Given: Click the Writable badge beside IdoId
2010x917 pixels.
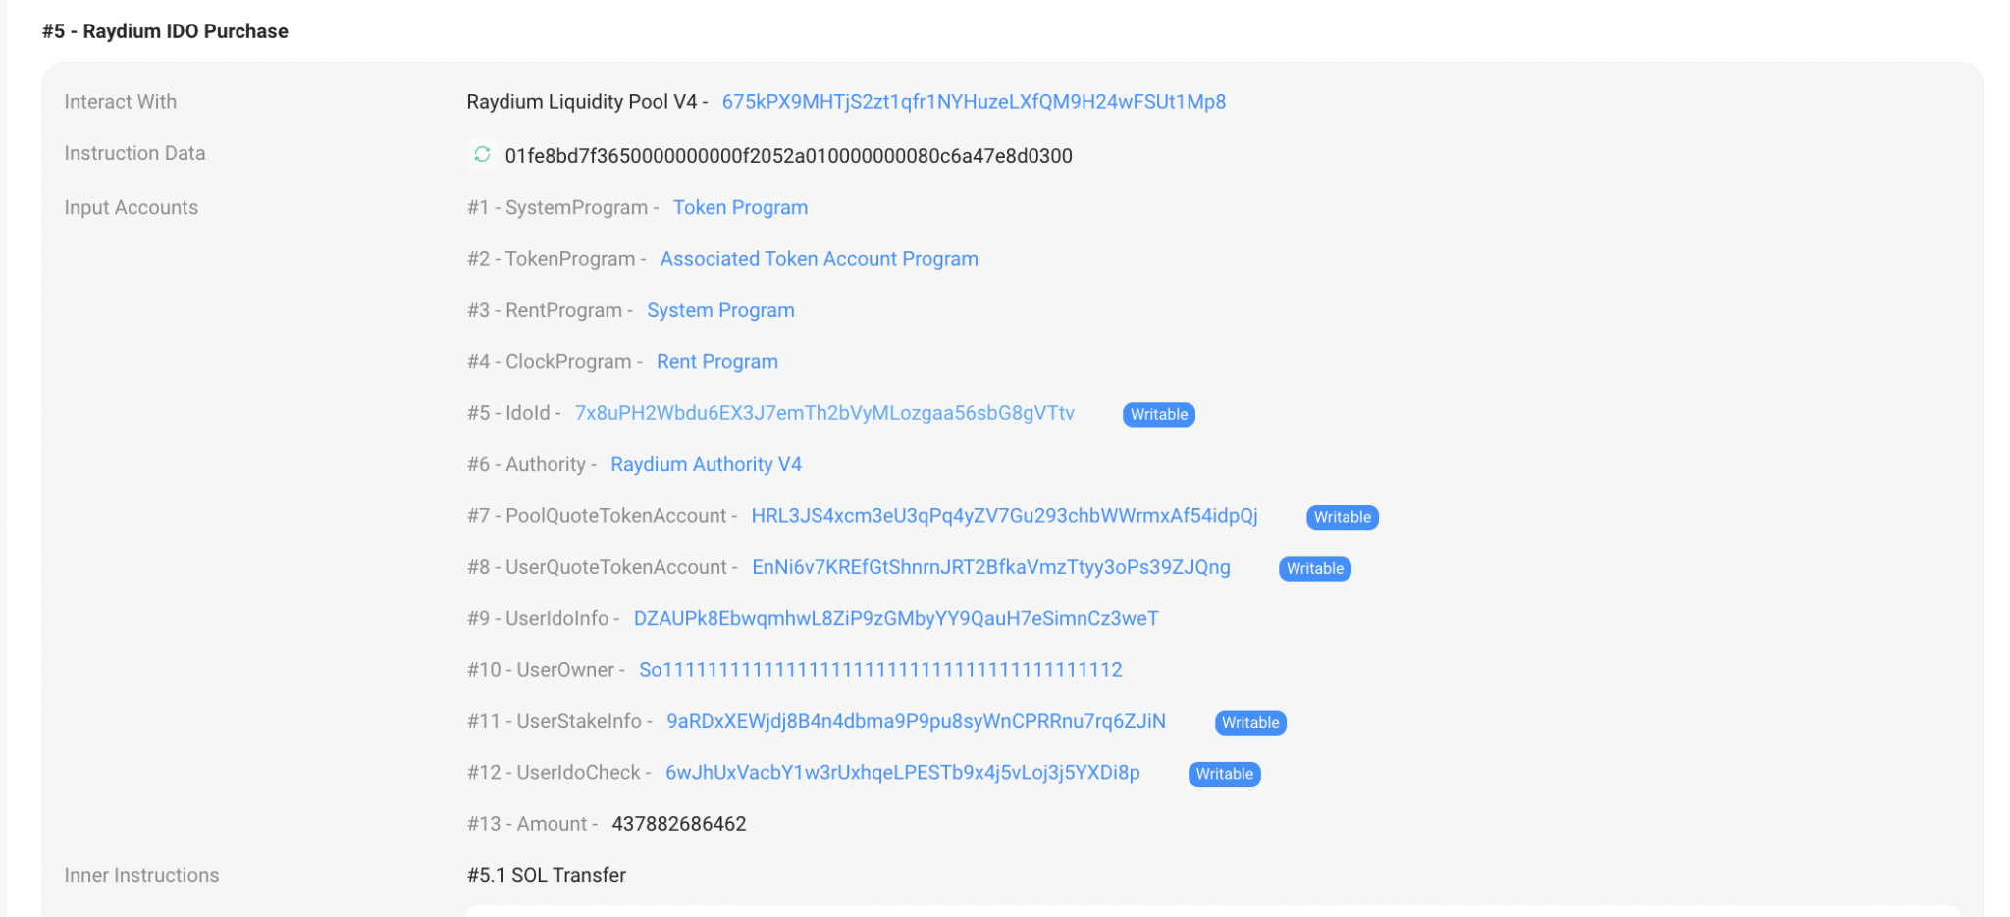Looking at the screenshot, I should (x=1158, y=414).
